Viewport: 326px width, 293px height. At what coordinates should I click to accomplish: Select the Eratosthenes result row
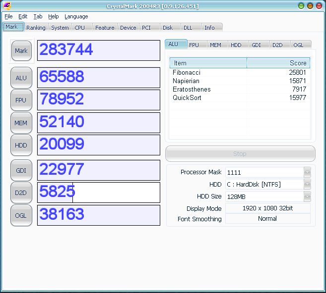pos(240,89)
